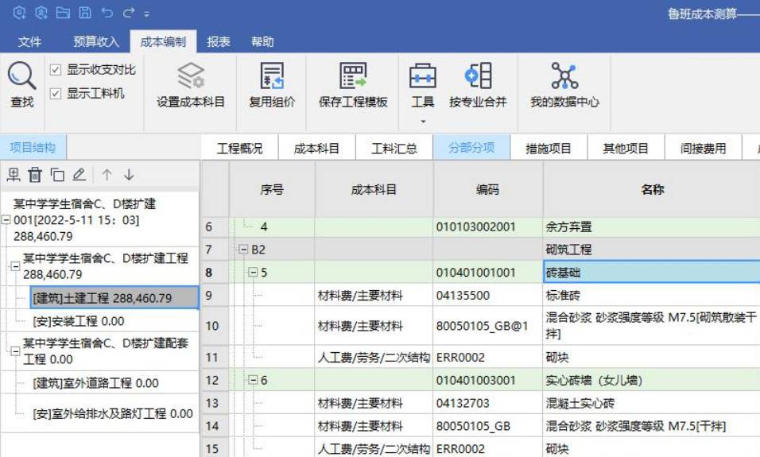
Task: Open 我的数据中心 network icon
Action: 564,76
